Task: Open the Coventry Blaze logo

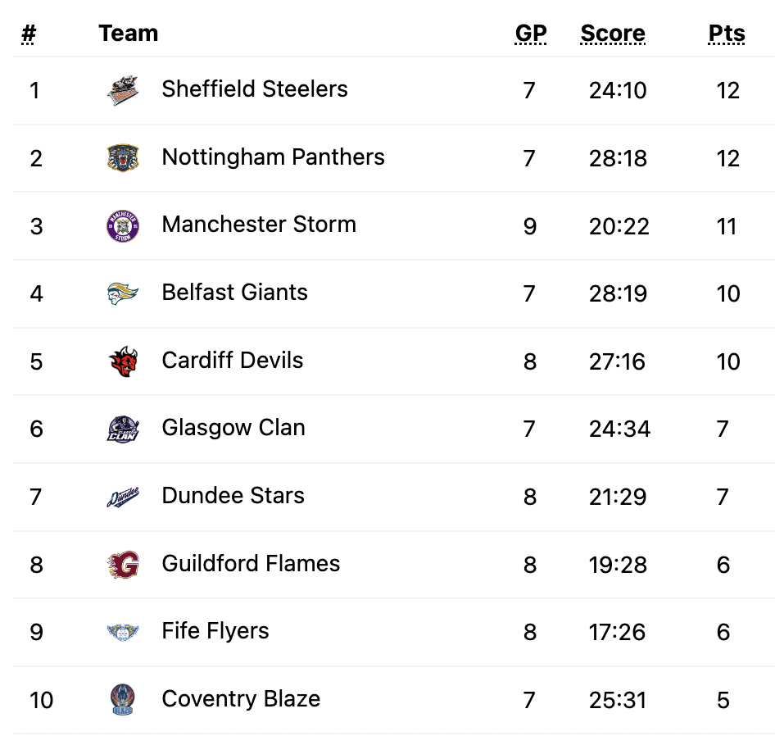Action: click(x=123, y=700)
